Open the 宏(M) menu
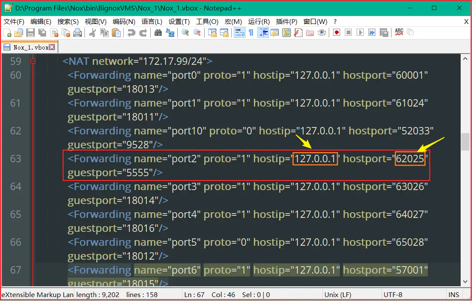The image size is (472, 301). 233,22
